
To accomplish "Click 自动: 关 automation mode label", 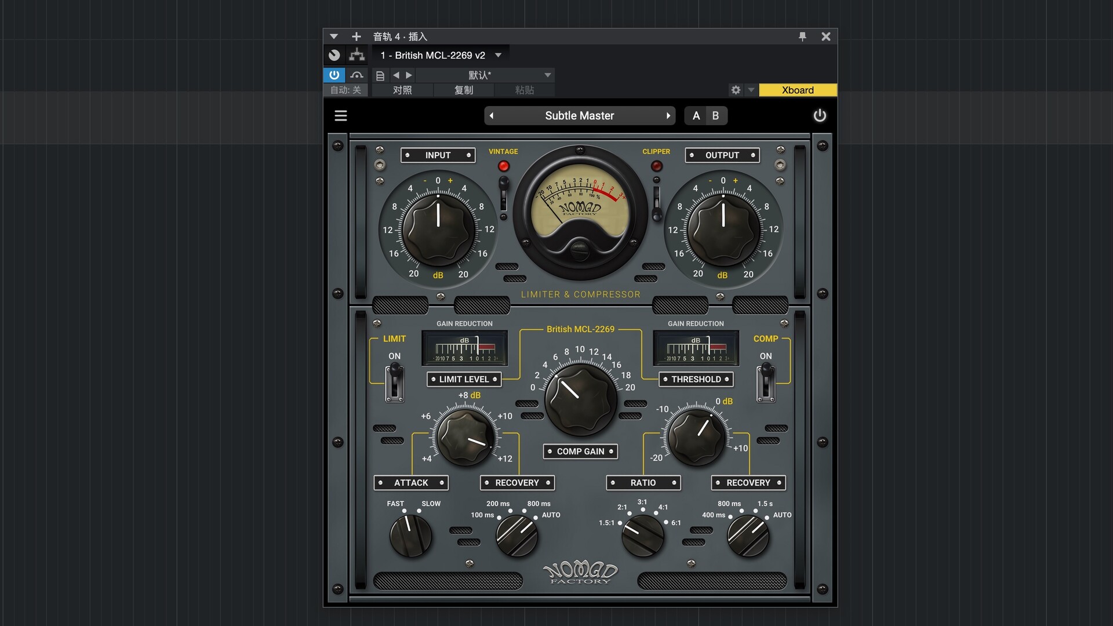I will (345, 90).
